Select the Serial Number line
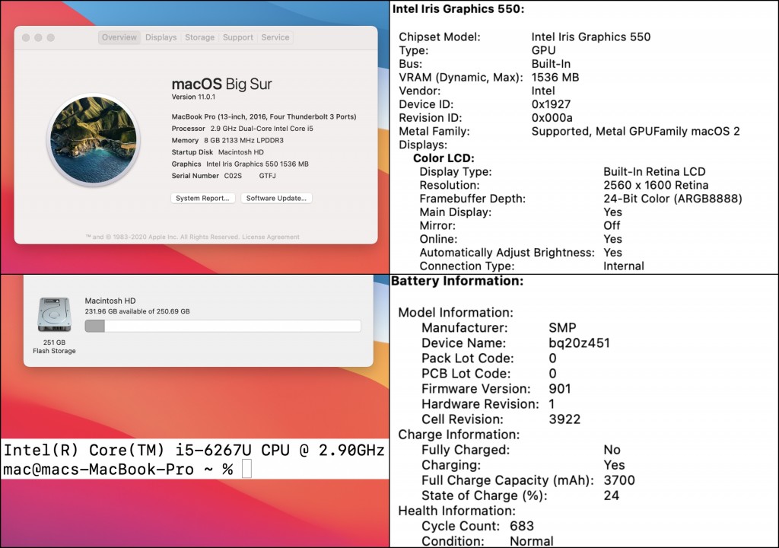Screen dimensions: 779x548 point(224,176)
